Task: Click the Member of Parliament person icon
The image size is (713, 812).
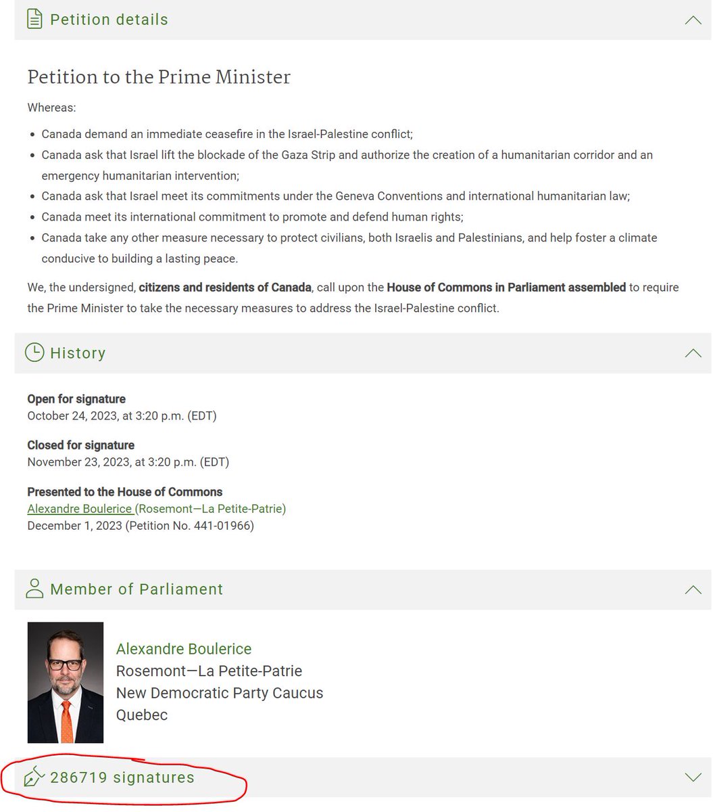Action: point(34,589)
